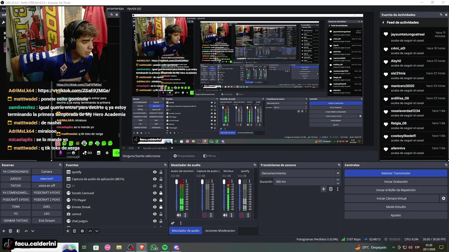Switch to the JUEGOS scene
Image resolution: width=449 pixels, height=252 pixels.
[x=16, y=178]
